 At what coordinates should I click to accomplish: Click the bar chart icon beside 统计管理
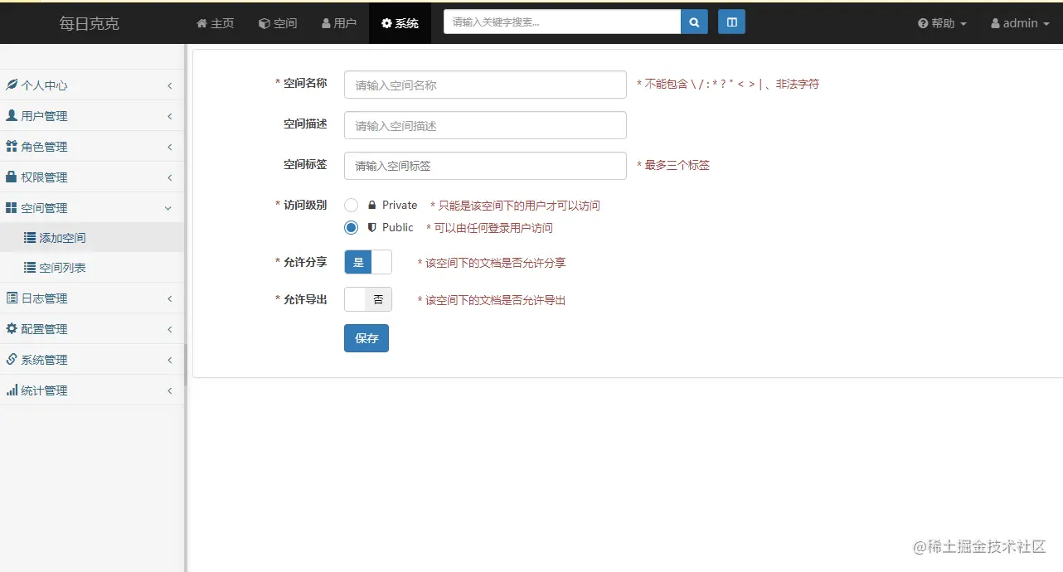pos(12,390)
